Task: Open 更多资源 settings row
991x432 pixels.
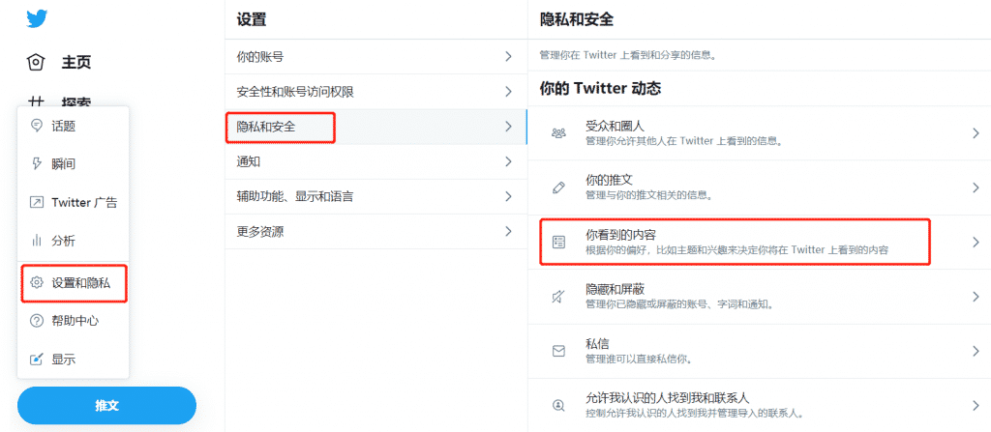Action: pos(376,231)
